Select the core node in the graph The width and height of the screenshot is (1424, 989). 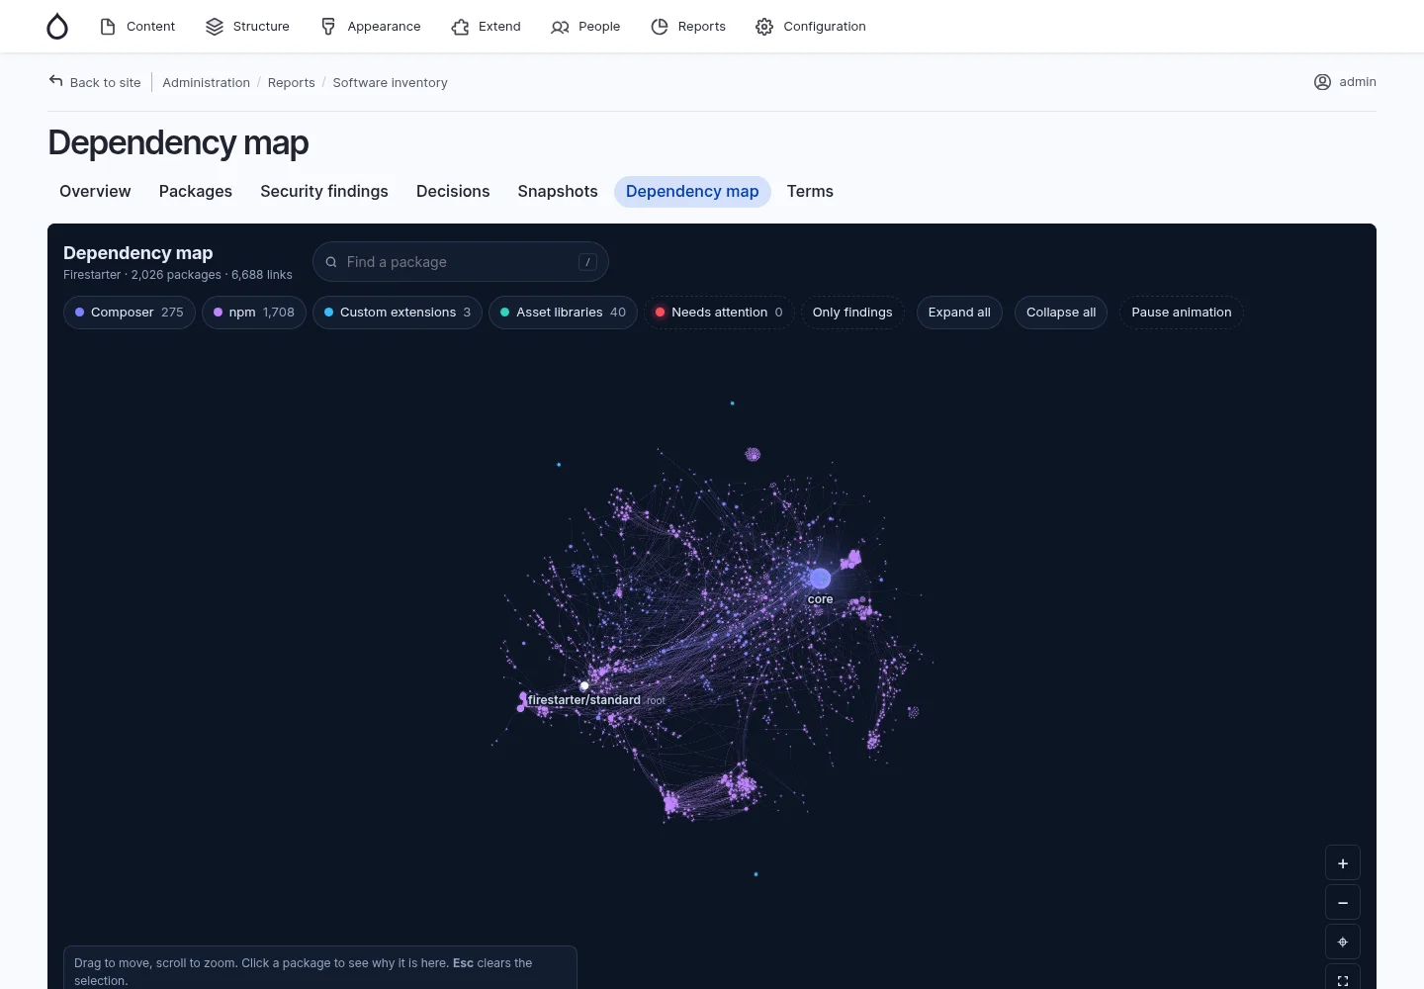point(820,579)
